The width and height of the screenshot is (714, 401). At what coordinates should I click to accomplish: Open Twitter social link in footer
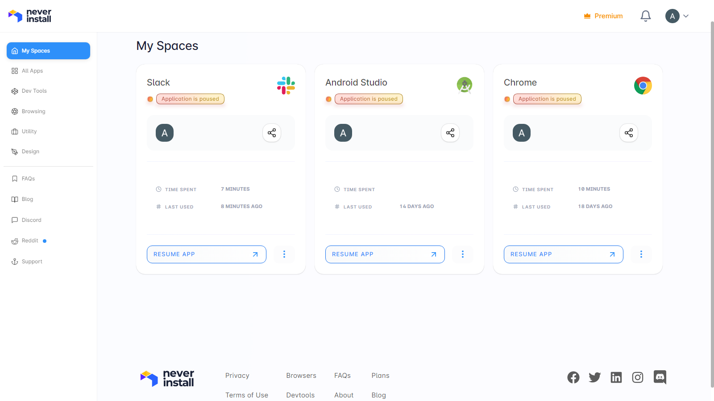[x=595, y=377]
